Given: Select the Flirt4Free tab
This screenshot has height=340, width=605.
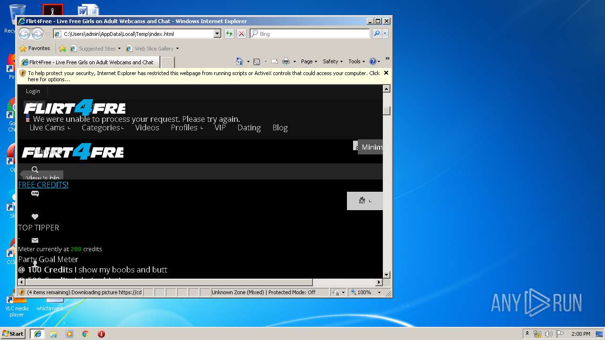Looking at the screenshot, I should coord(88,62).
